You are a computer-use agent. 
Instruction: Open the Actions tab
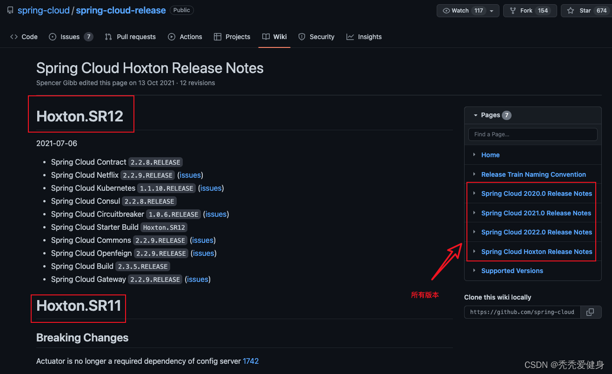pos(185,37)
